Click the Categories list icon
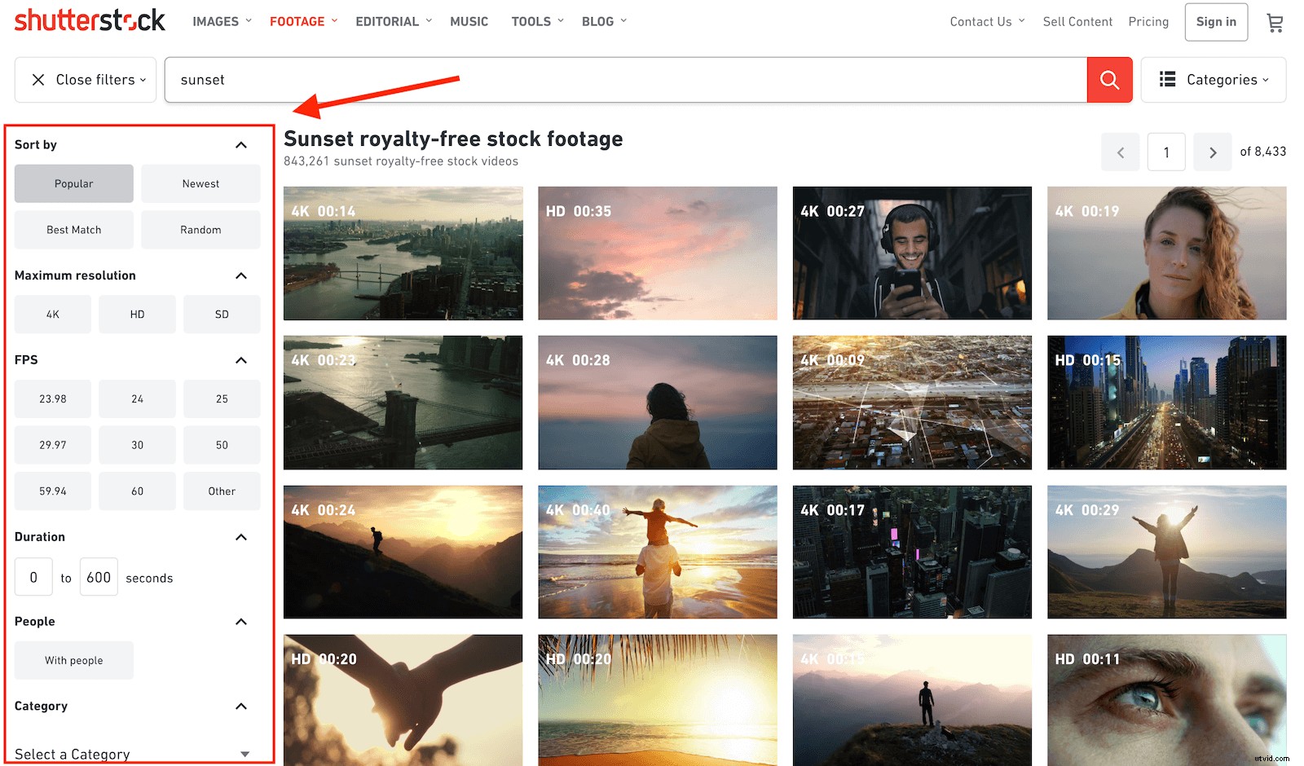 click(x=1169, y=79)
